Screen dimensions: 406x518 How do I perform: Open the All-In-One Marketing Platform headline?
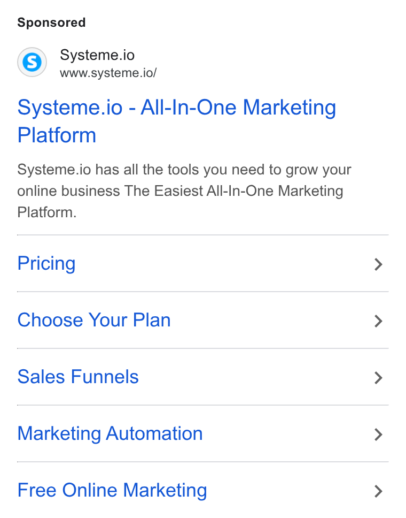point(177,121)
